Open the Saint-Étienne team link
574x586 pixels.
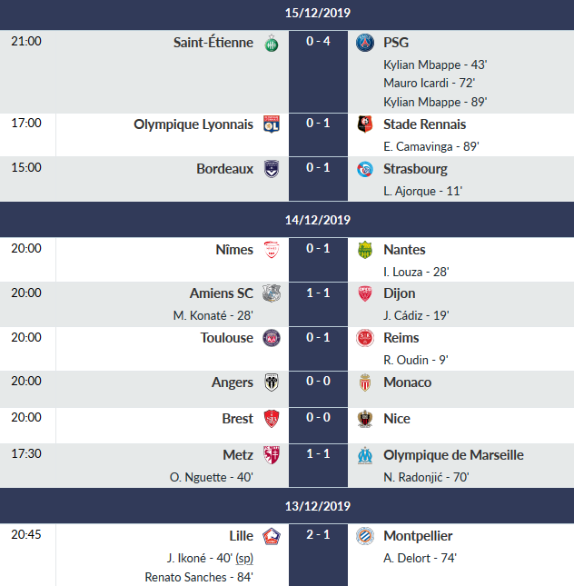pos(213,43)
